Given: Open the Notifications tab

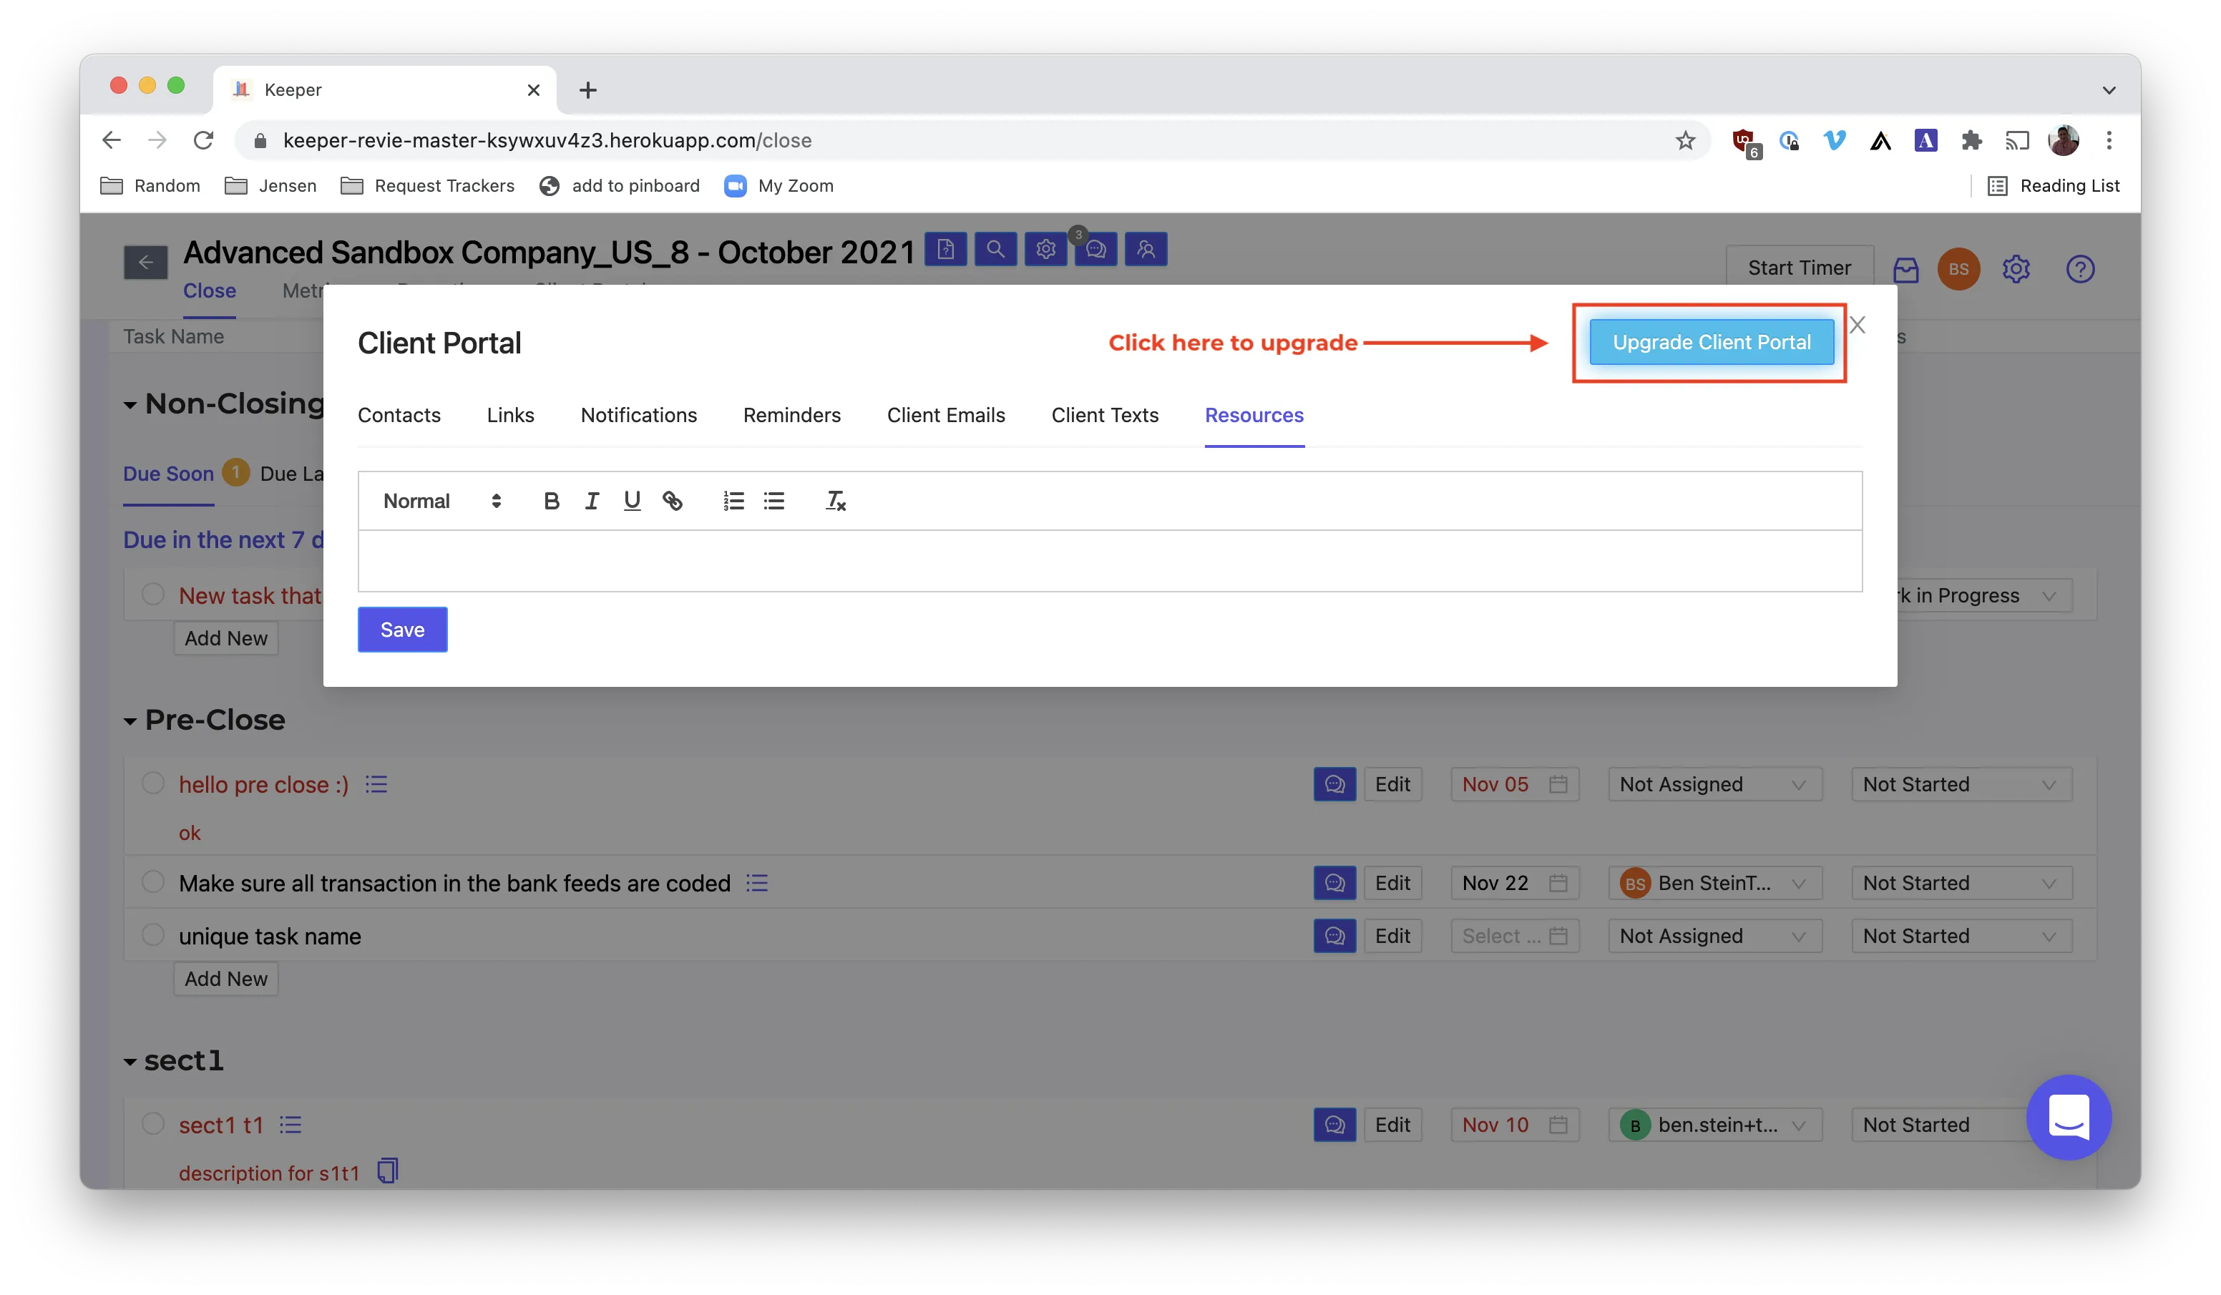Looking at the screenshot, I should [638, 415].
